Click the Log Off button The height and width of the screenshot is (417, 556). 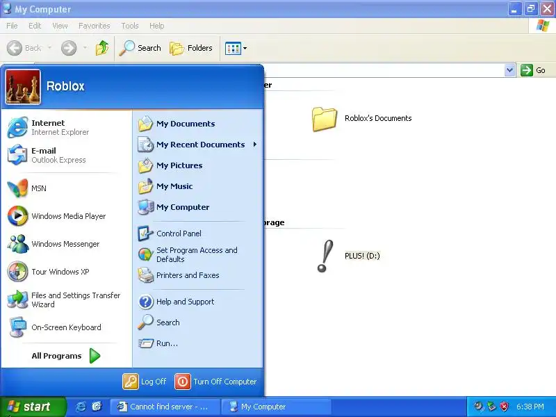pyautogui.click(x=145, y=382)
